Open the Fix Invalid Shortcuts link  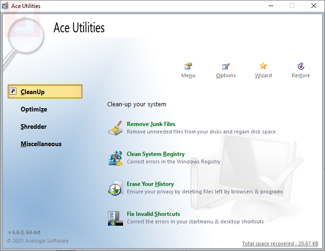pyautogui.click(x=154, y=214)
